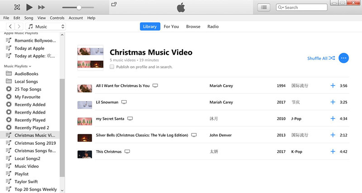Toggle shuffle icon in playback controls

pyautogui.click(x=17, y=7)
